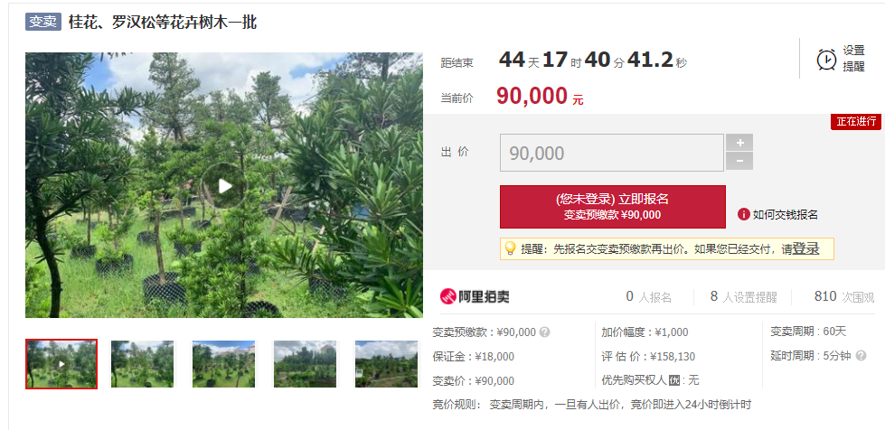Screen dimensions: 885x430
Task: Click the question mark next to 变卖预缴款
Action: tap(544, 332)
